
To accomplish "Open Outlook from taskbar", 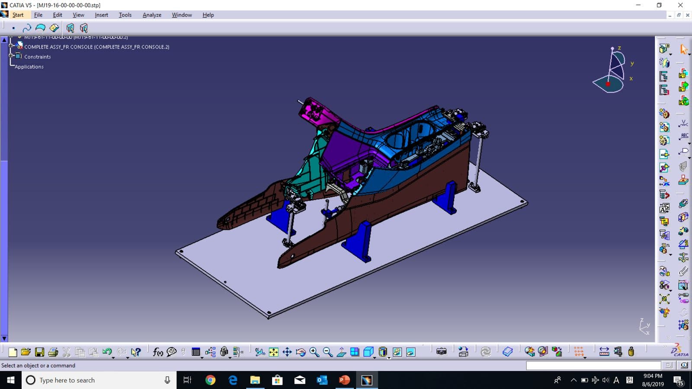I will point(322,380).
